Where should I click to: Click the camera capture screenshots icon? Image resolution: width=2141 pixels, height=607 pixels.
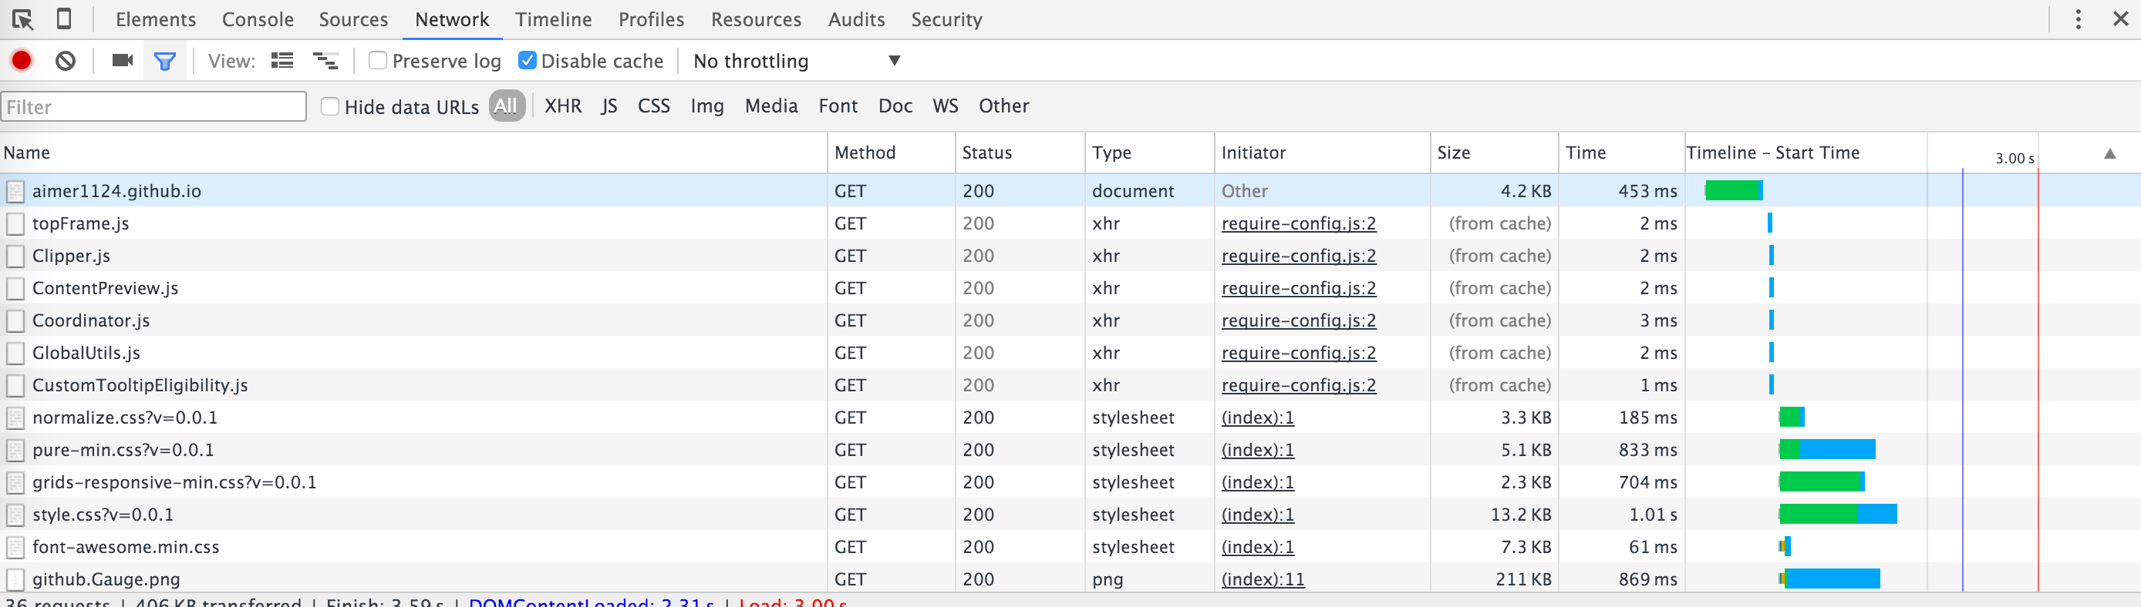(x=122, y=61)
